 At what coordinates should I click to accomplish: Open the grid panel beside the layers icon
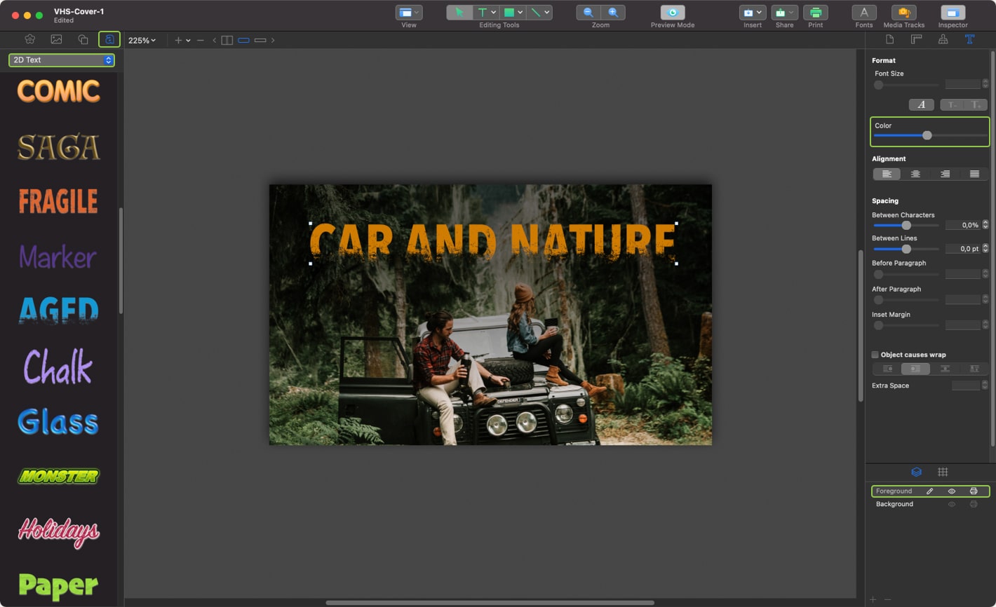(x=943, y=472)
